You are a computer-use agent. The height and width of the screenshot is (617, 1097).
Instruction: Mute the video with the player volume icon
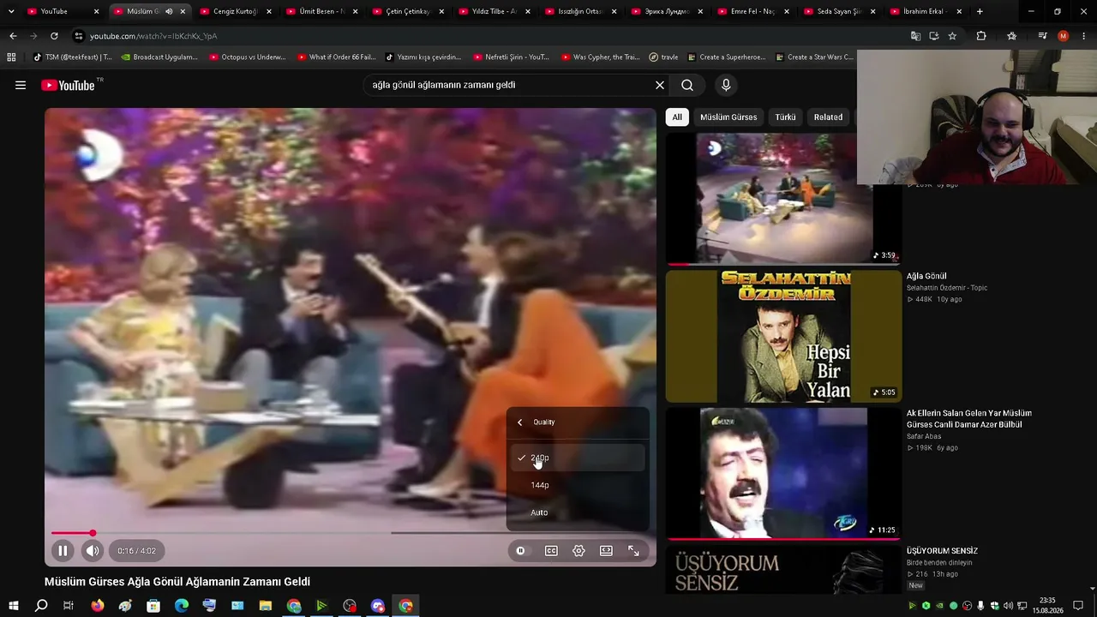pos(93,551)
